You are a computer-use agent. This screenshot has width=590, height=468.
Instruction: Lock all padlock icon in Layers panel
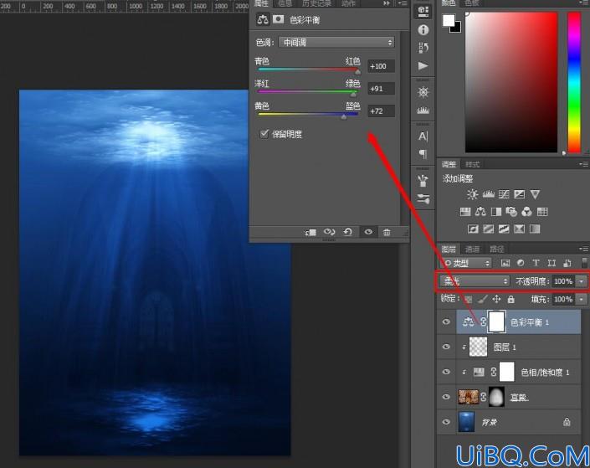tap(510, 300)
